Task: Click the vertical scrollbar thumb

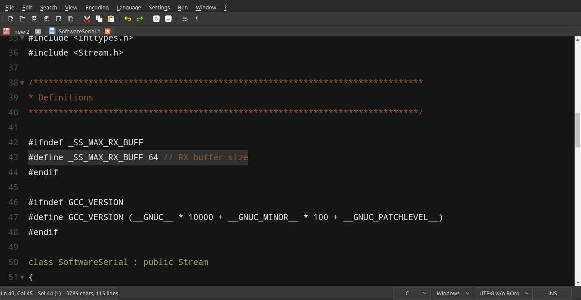Action: (x=578, y=130)
